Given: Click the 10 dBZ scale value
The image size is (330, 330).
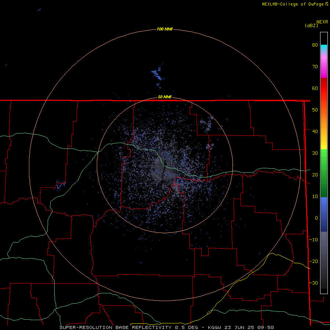Looking at the screenshot, I should point(315,197).
